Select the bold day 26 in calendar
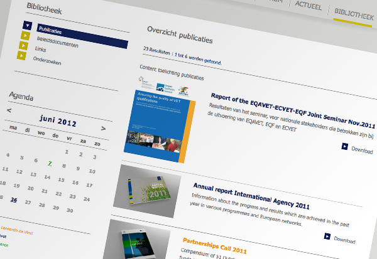 pyautogui.click(x=14, y=199)
